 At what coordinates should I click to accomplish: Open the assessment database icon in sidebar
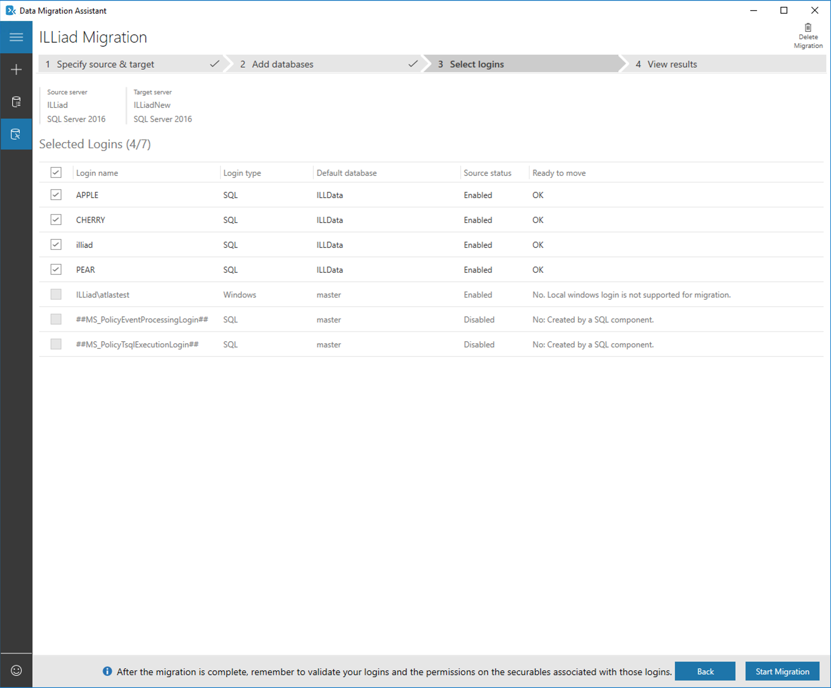(x=16, y=102)
